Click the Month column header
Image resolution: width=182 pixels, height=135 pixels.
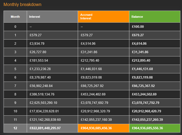(15, 17)
